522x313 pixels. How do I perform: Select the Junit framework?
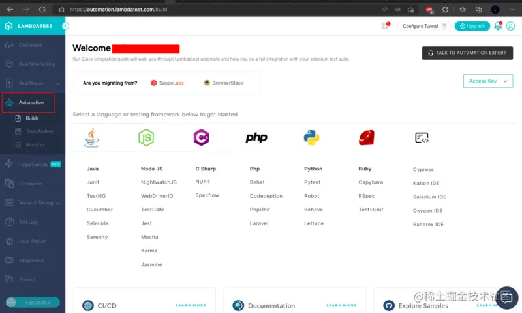coord(93,182)
